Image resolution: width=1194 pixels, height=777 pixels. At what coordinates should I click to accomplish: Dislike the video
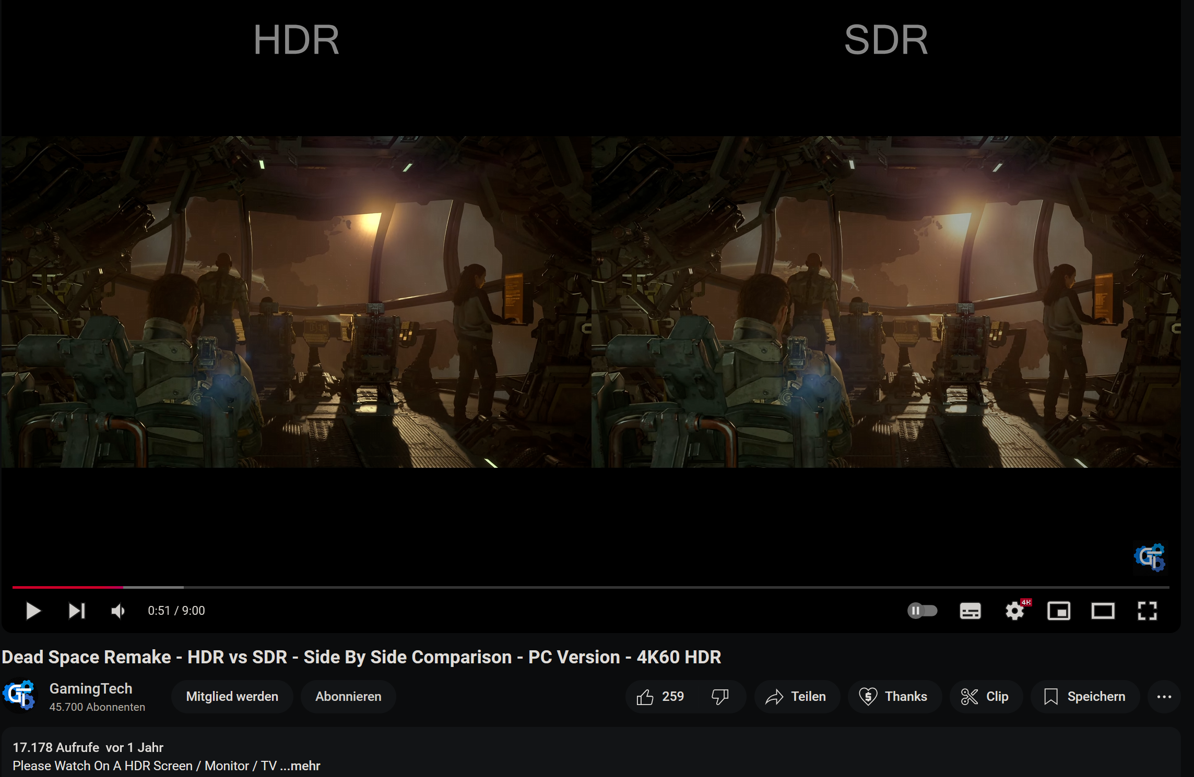(x=720, y=696)
